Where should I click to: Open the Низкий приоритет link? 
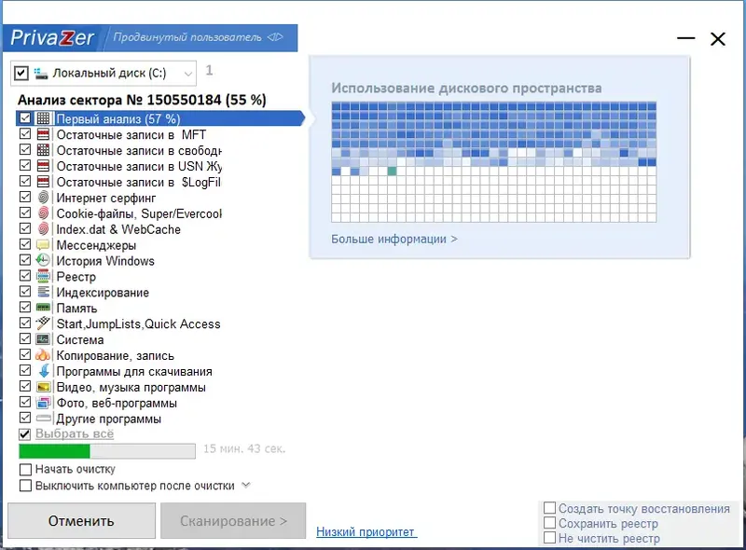point(366,531)
